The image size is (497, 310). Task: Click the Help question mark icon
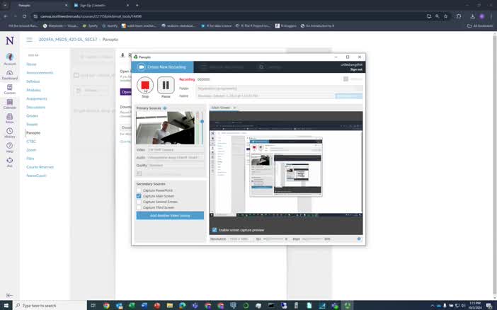tap(9, 147)
